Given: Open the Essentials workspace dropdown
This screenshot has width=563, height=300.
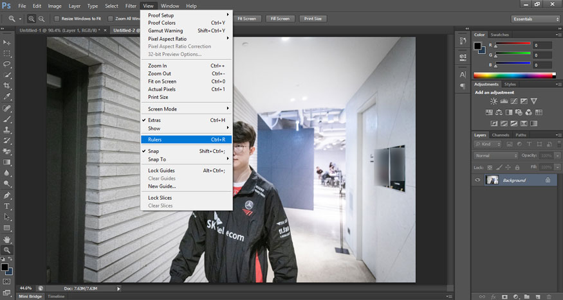Looking at the screenshot, I should 535,19.
